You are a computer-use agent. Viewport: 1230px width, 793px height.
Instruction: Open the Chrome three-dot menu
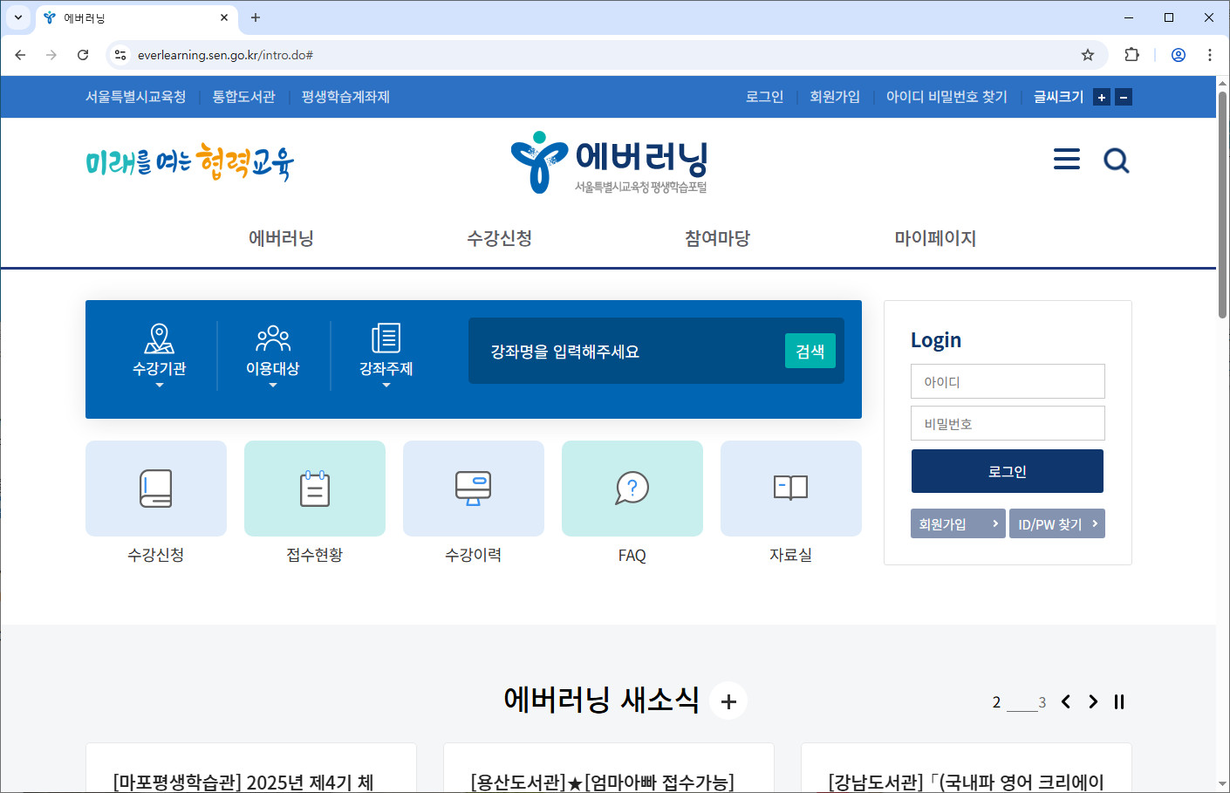1210,55
